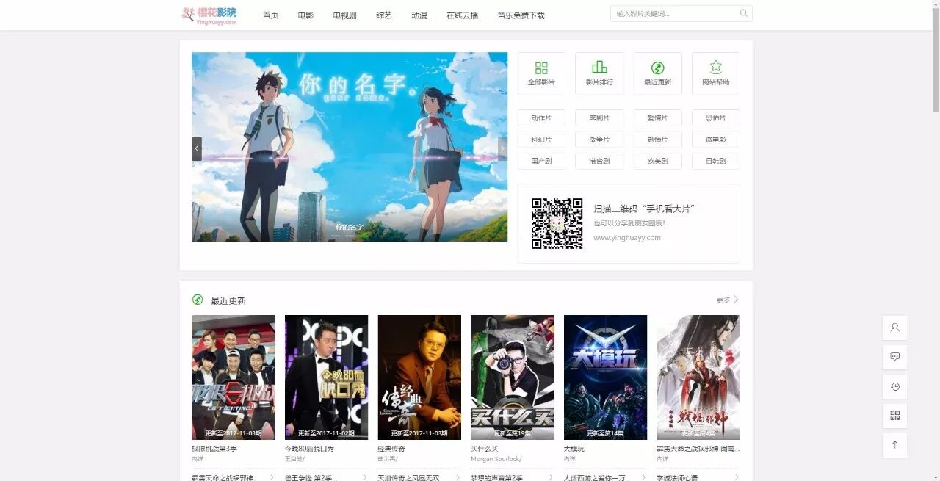This screenshot has width=940, height=481.
Task: Open 经典传奇 poster thumbnail
Action: (419, 377)
